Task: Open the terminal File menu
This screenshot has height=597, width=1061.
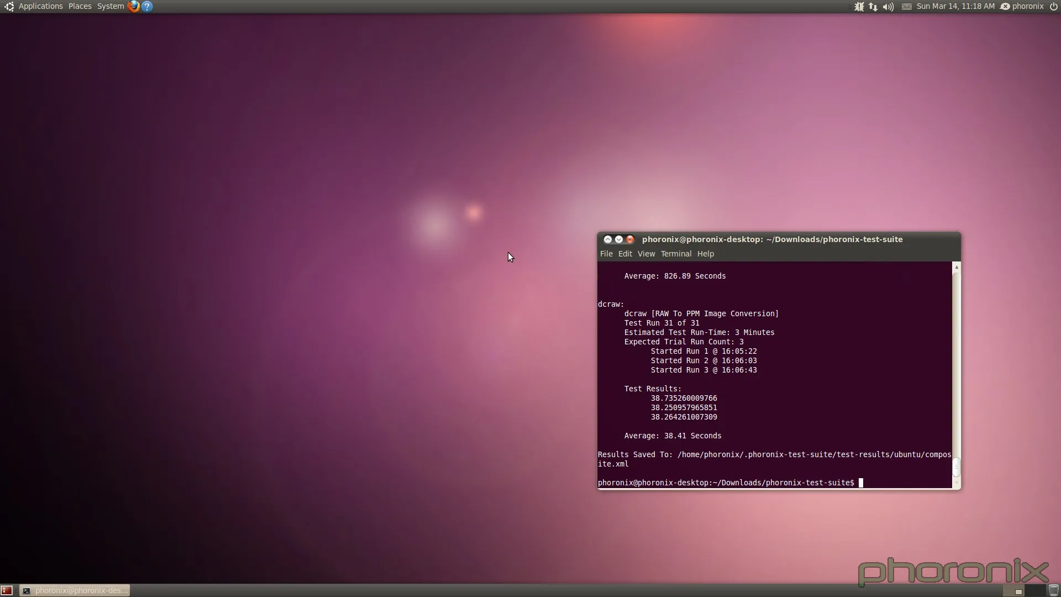Action: 606,254
